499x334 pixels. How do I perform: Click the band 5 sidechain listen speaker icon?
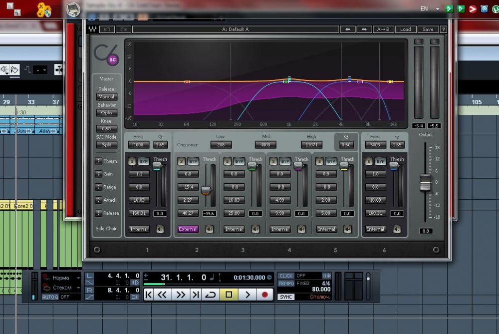click(347, 229)
